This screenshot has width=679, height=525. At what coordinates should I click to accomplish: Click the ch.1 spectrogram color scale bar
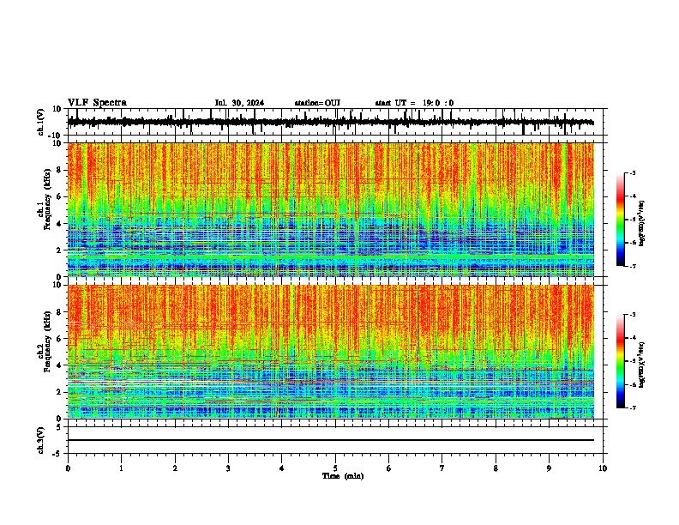coord(620,220)
